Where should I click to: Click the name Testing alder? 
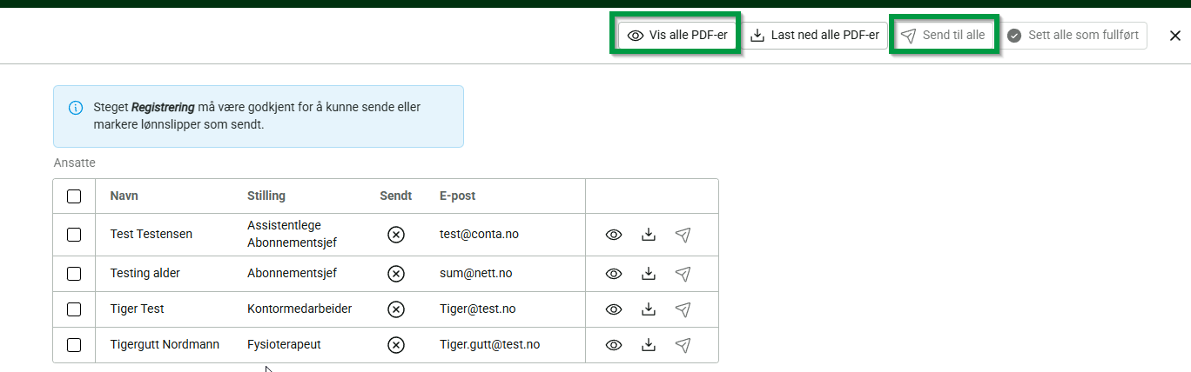coord(145,274)
